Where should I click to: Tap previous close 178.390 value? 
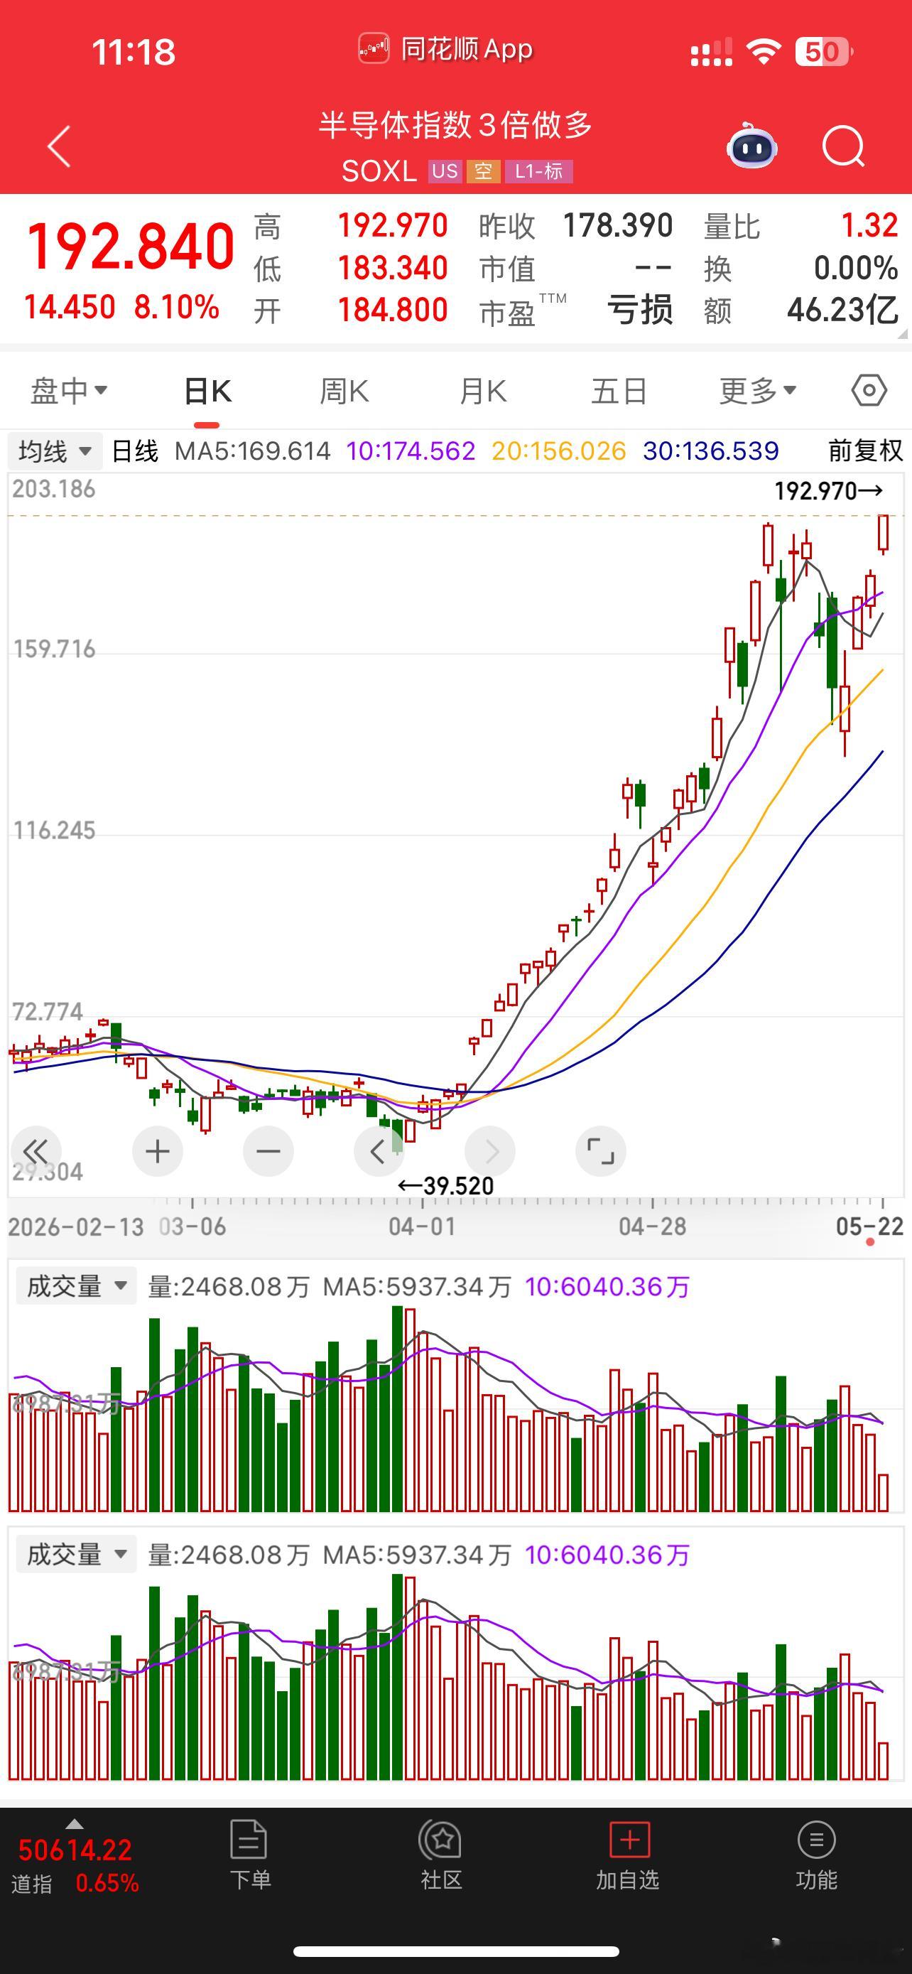618,225
